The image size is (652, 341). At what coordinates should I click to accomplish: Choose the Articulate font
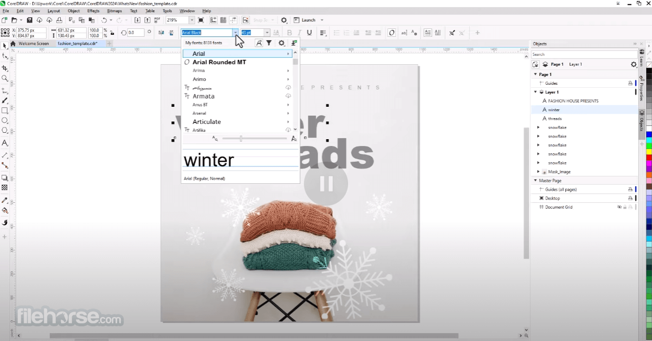tap(206, 122)
